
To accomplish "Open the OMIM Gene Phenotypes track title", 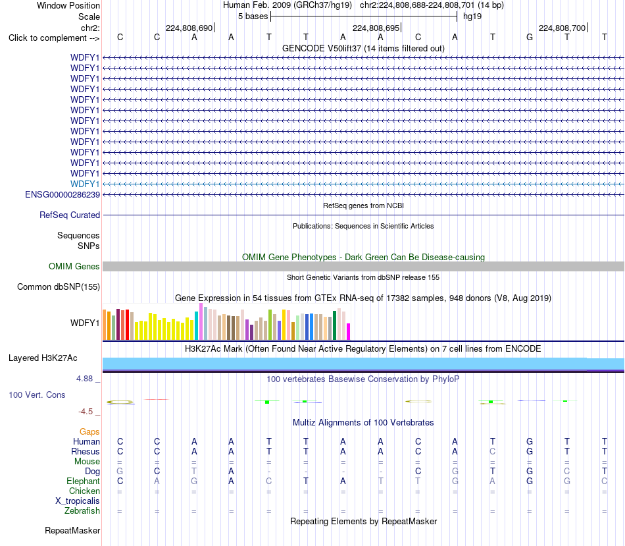I will [x=363, y=257].
